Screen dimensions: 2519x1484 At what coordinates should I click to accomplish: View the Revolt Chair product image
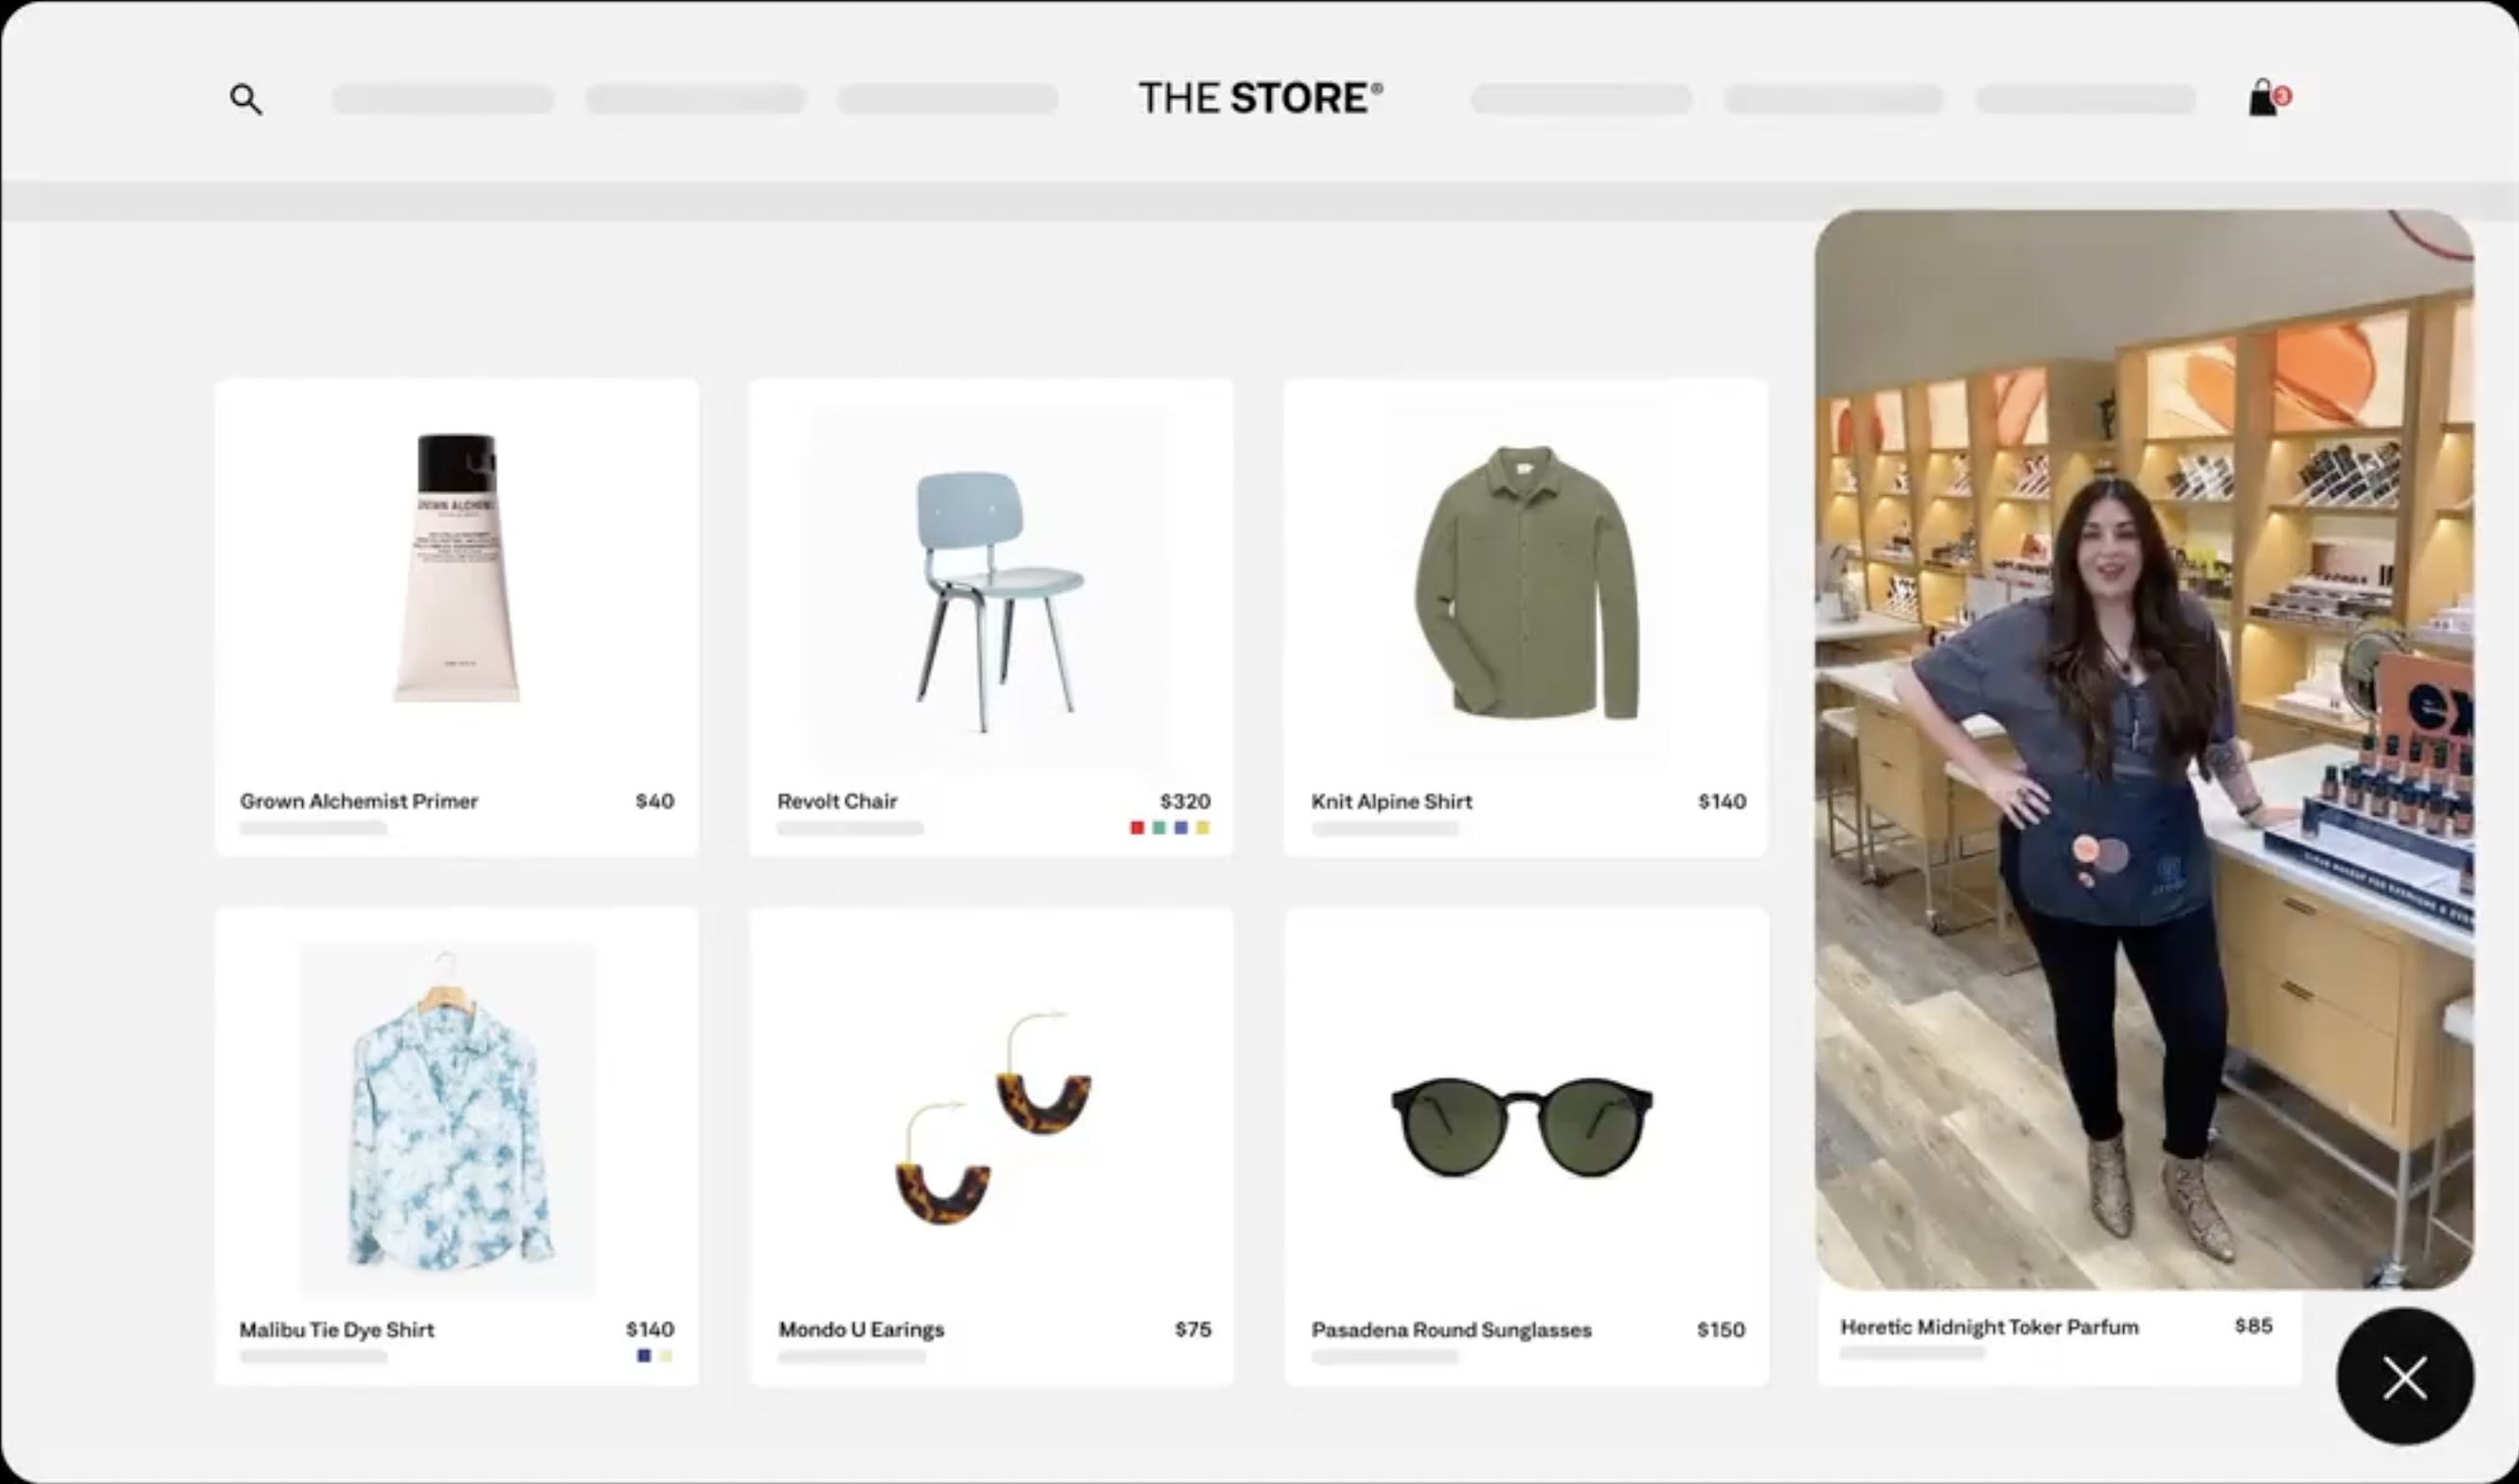pyautogui.click(x=991, y=590)
